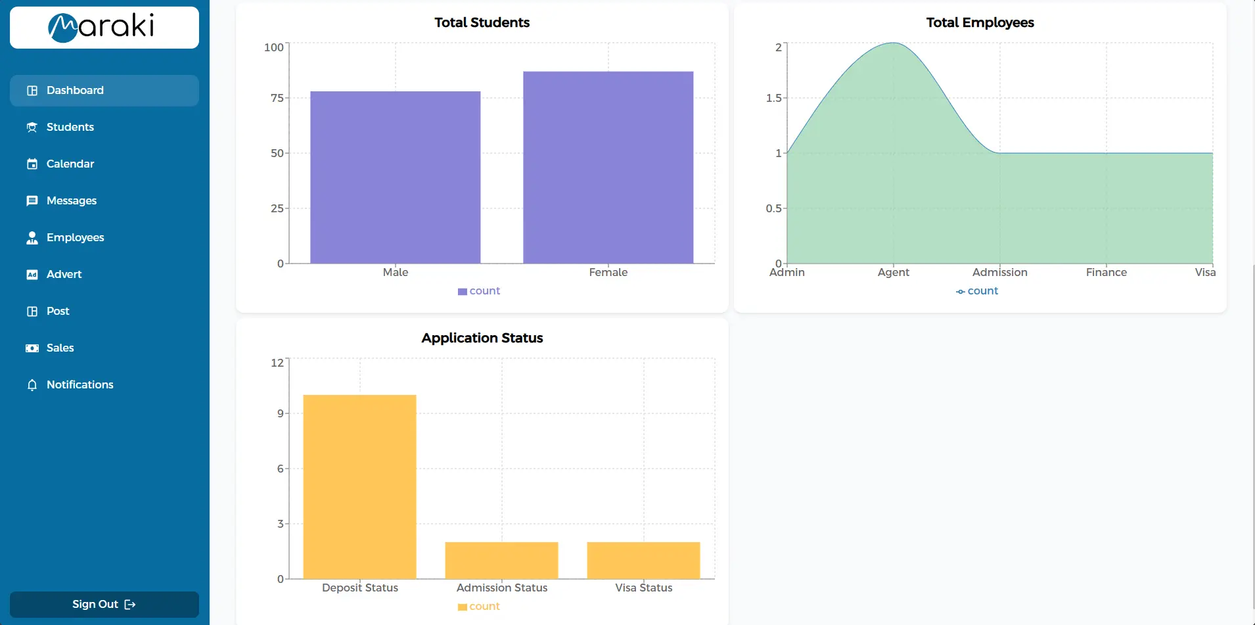The height and width of the screenshot is (625, 1255).
Task: Toggle count legend in Application Status chart
Action: click(x=479, y=607)
